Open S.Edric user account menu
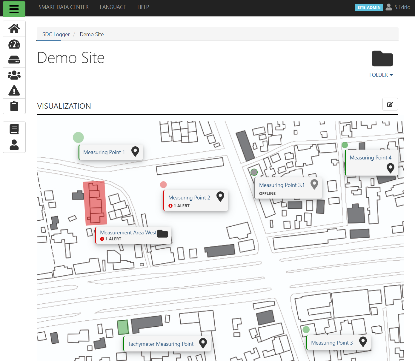 coord(398,7)
